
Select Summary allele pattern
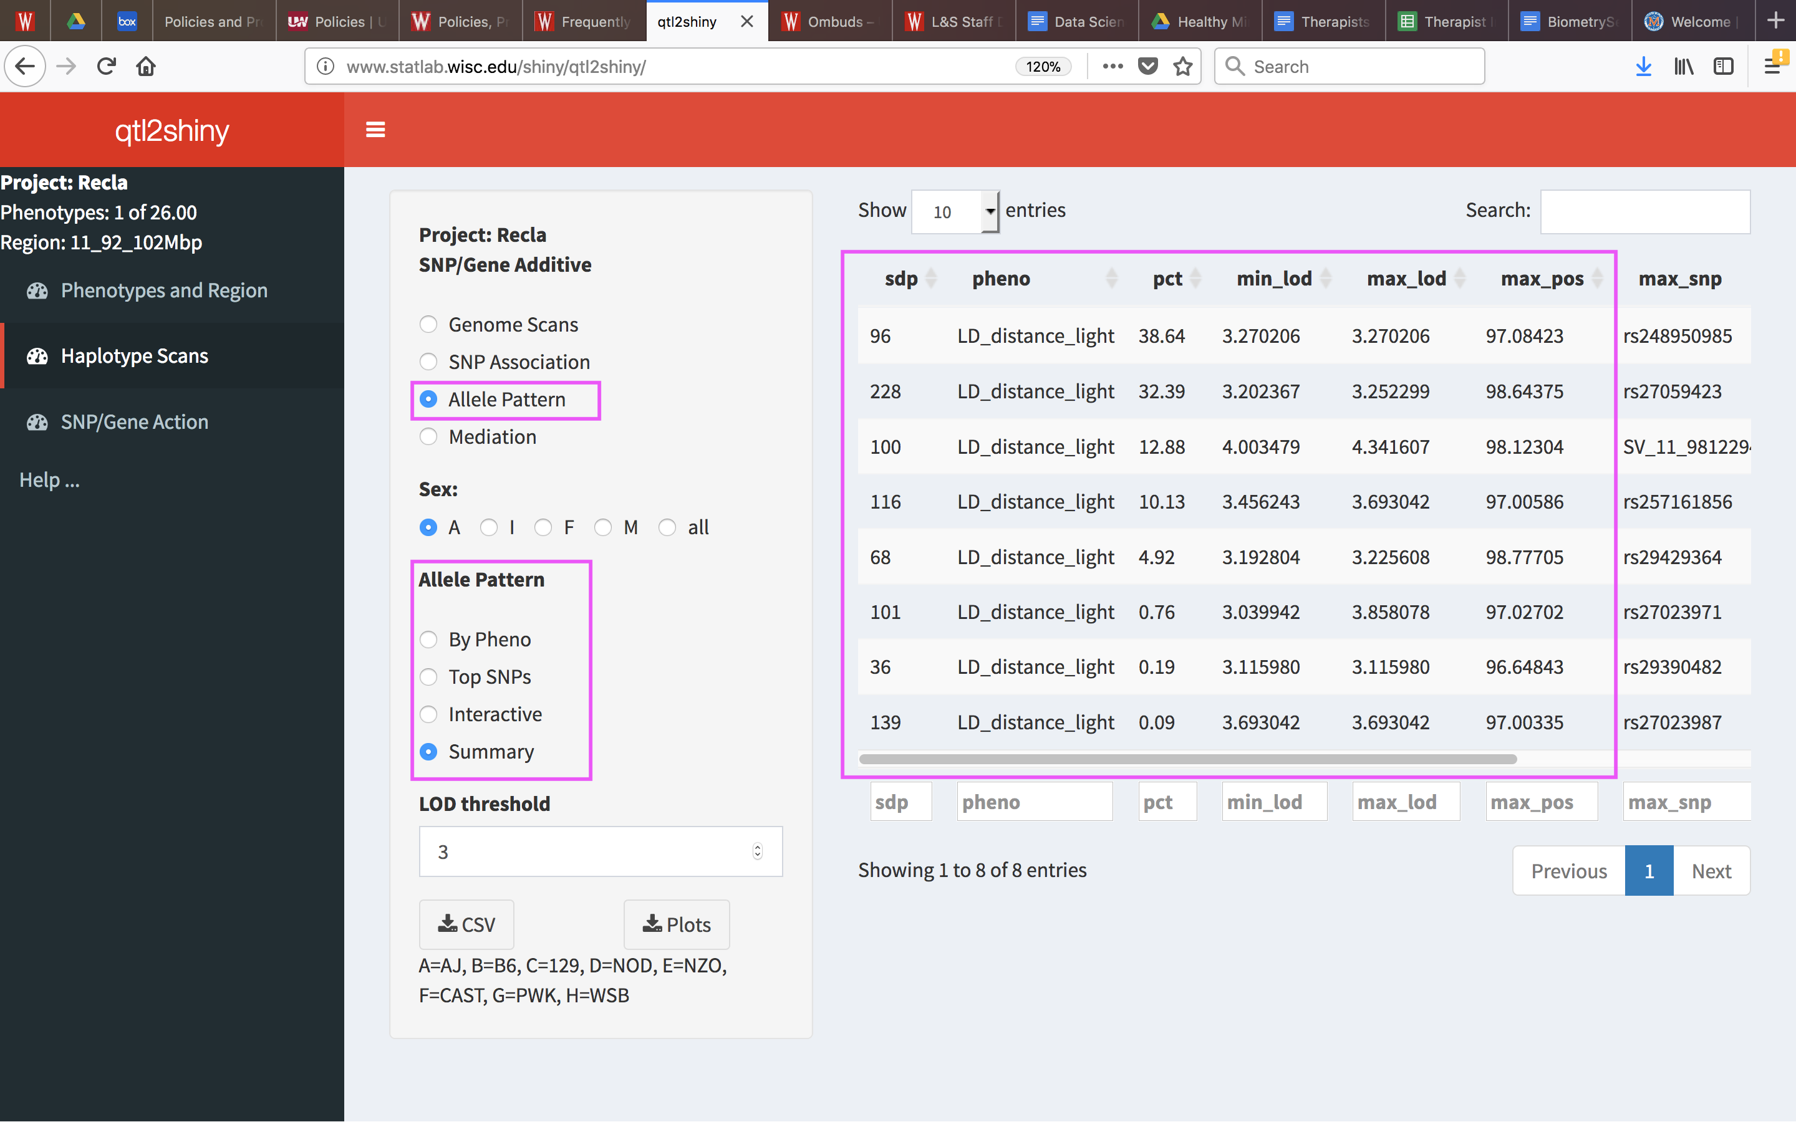[428, 751]
